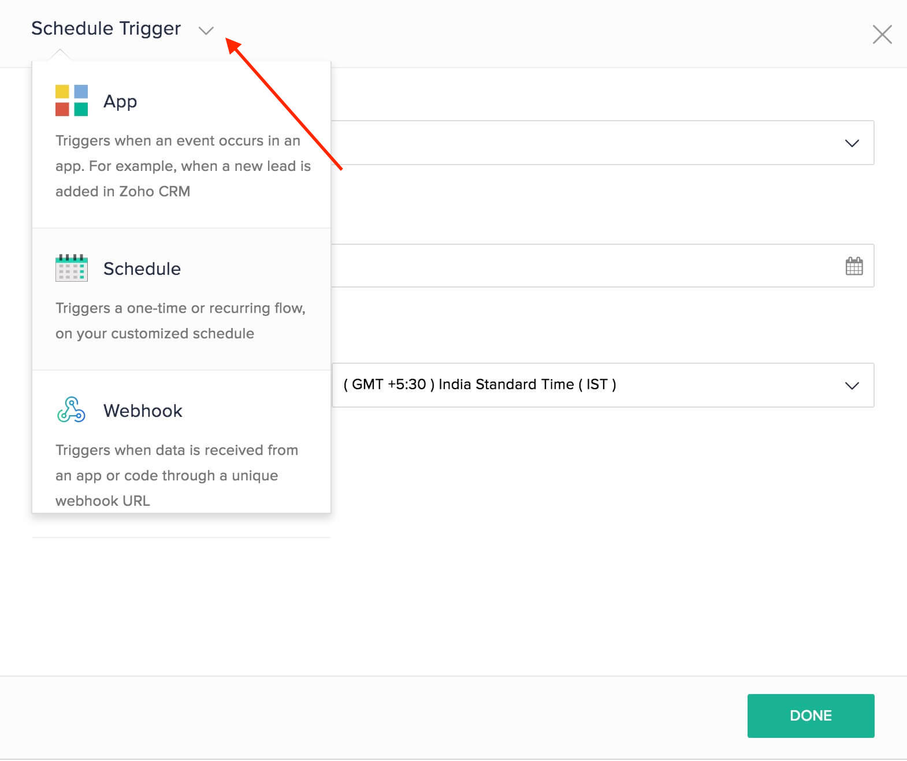Viewport: 907px width, 761px height.
Task: Choose the Schedule trigger title
Action: (x=142, y=268)
